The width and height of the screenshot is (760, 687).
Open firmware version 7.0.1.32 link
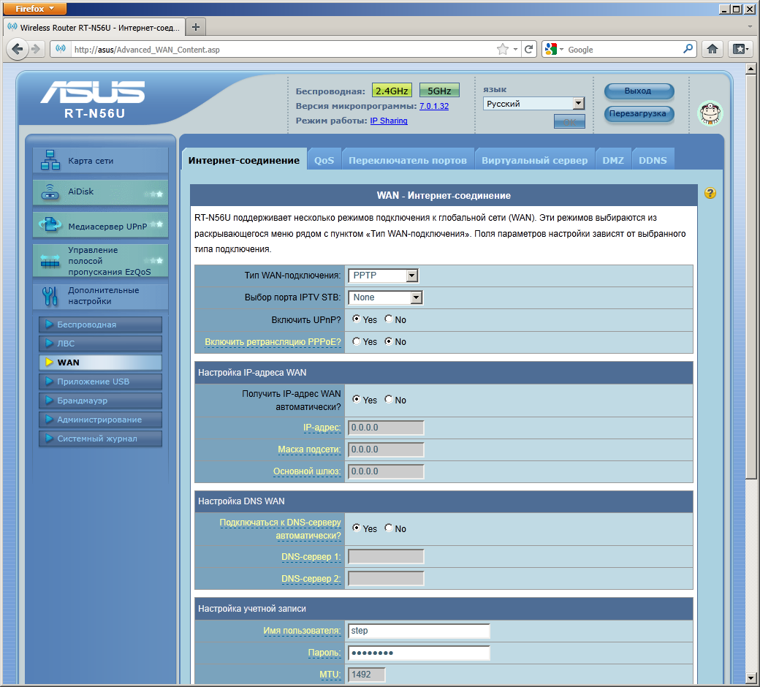pyautogui.click(x=434, y=106)
